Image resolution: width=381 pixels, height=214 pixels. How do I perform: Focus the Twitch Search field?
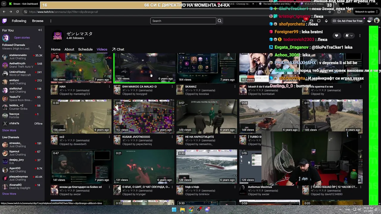tap(183, 21)
